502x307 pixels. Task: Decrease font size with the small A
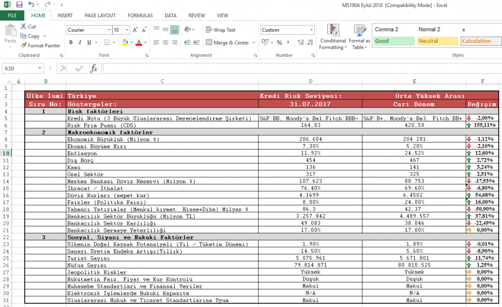click(x=144, y=30)
